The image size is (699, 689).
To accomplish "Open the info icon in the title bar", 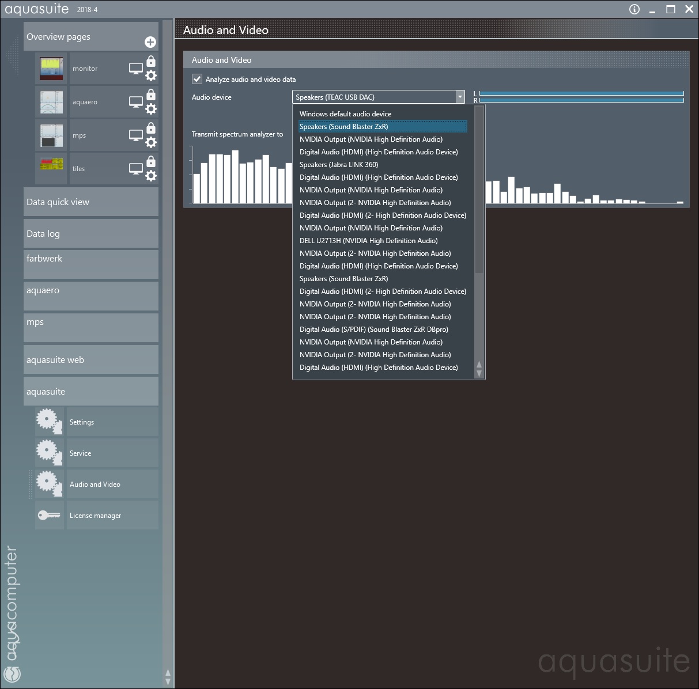I will tap(634, 9).
